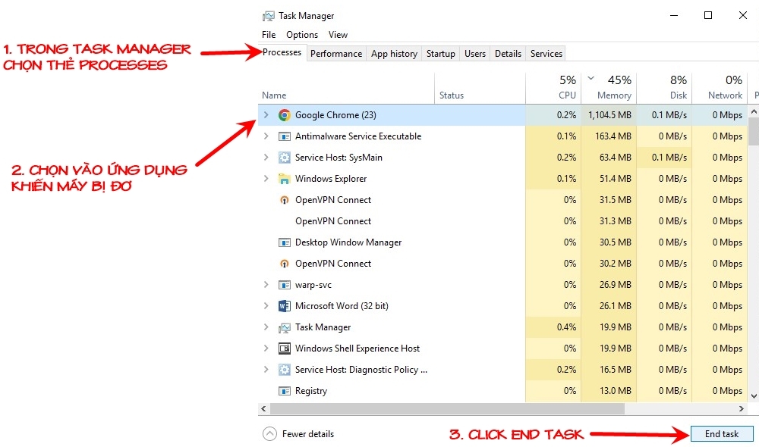Viewport: 759px width, 447px height.
Task: Click the End task button
Action: [x=722, y=434]
